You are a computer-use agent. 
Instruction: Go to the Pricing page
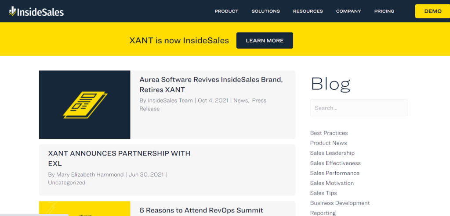point(384,11)
